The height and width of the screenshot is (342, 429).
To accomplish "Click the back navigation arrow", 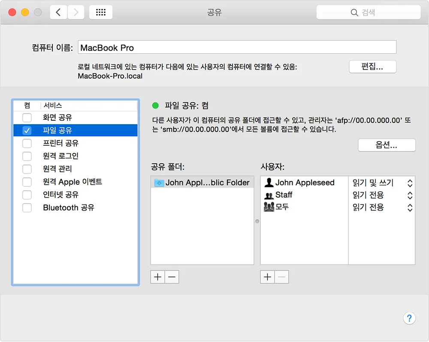I will click(58, 12).
